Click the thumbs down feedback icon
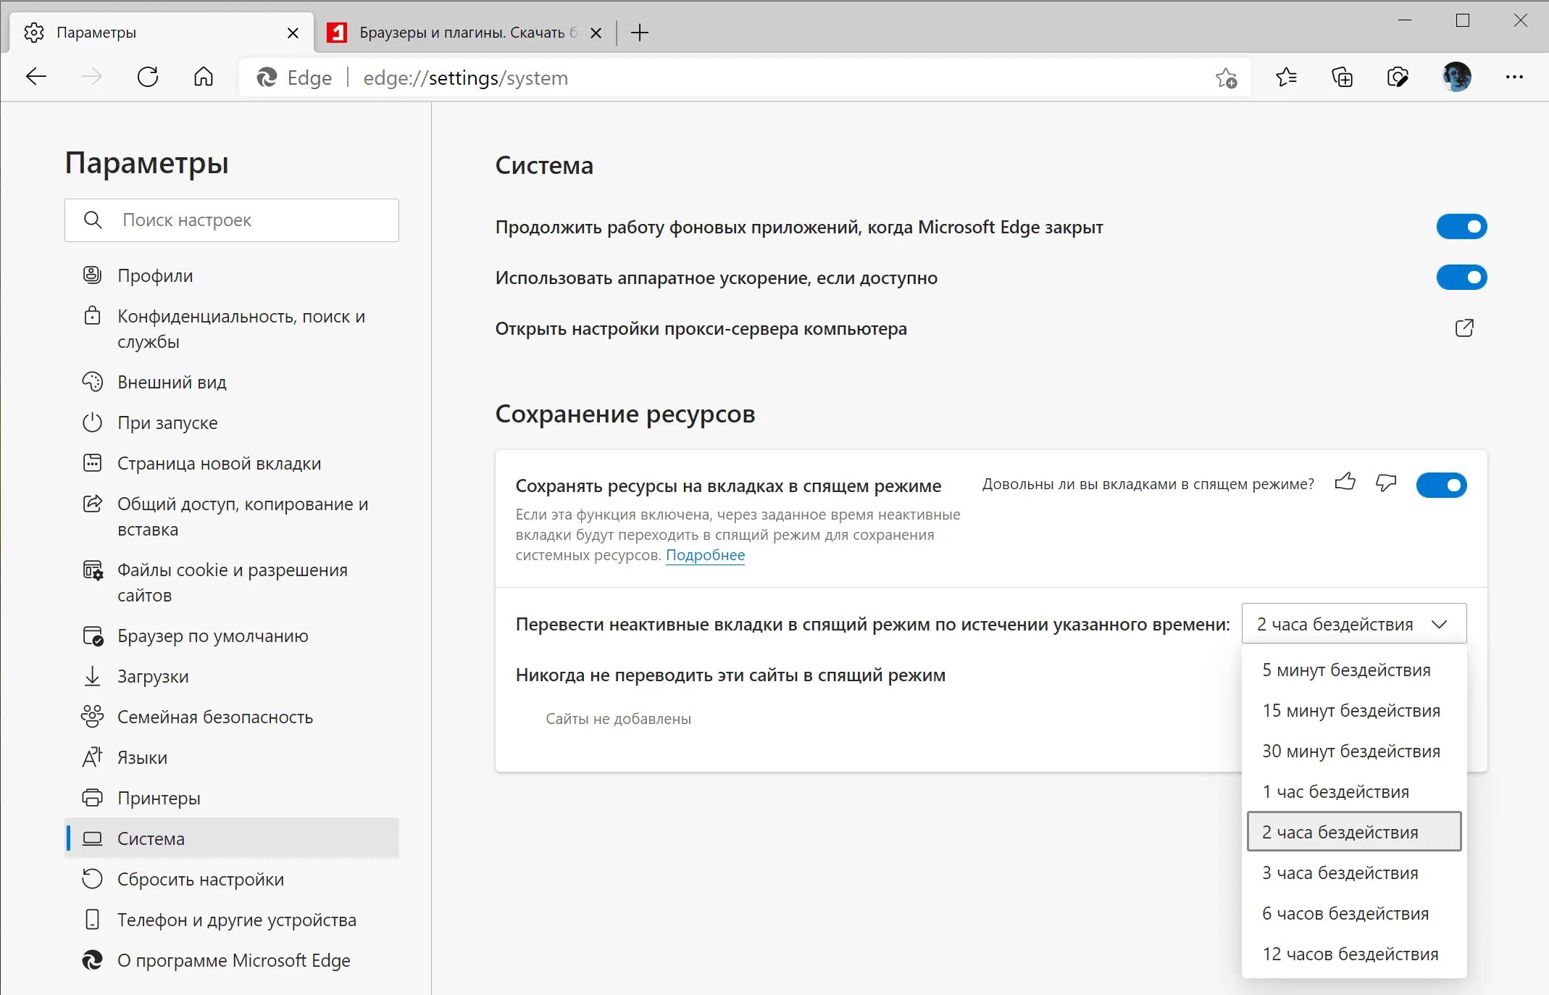This screenshot has height=995, width=1549. click(x=1386, y=483)
